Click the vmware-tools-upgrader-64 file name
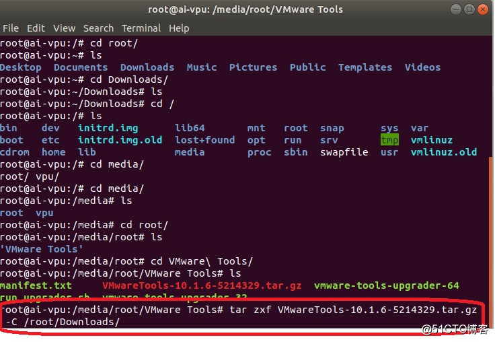Screen dimensions: 495x342 [x=387, y=285]
